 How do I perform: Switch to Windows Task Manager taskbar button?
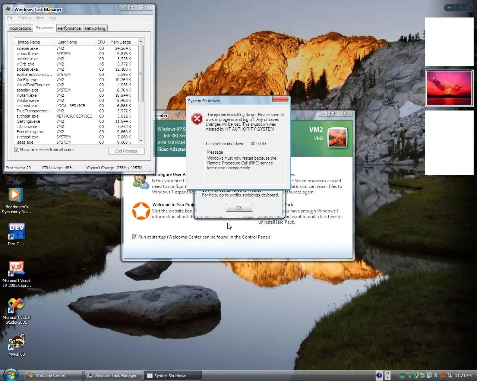point(113,375)
